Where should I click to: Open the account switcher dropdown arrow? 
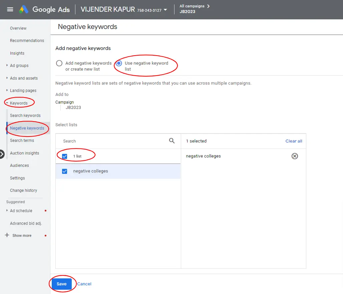pyautogui.click(x=165, y=10)
